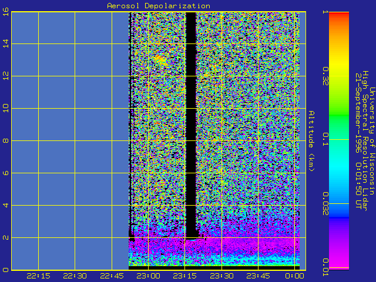Click the altitude label 4 on the left axis

click(6, 205)
